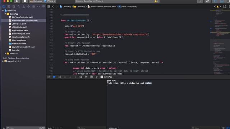Open LaunchScreen.storyboard file

click(22, 47)
